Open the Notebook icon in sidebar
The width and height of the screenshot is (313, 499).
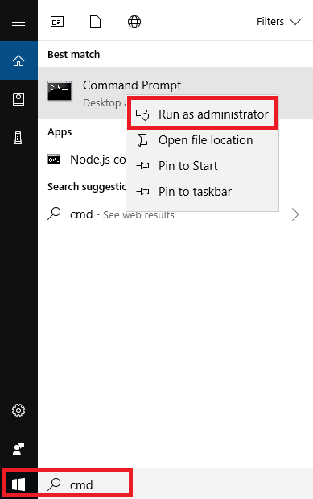click(19, 99)
